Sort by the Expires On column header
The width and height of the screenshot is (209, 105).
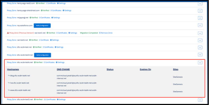pyautogui.click(x=146, y=69)
